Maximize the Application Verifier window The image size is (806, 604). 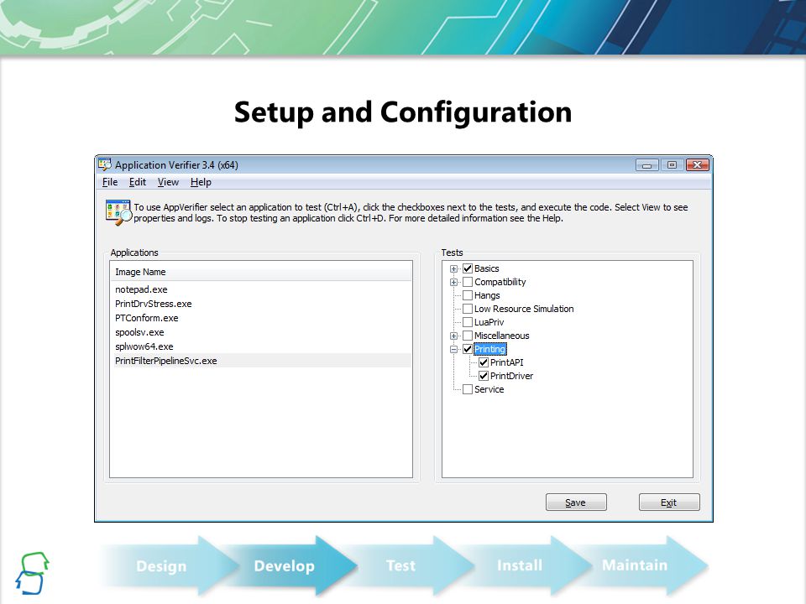[672, 165]
